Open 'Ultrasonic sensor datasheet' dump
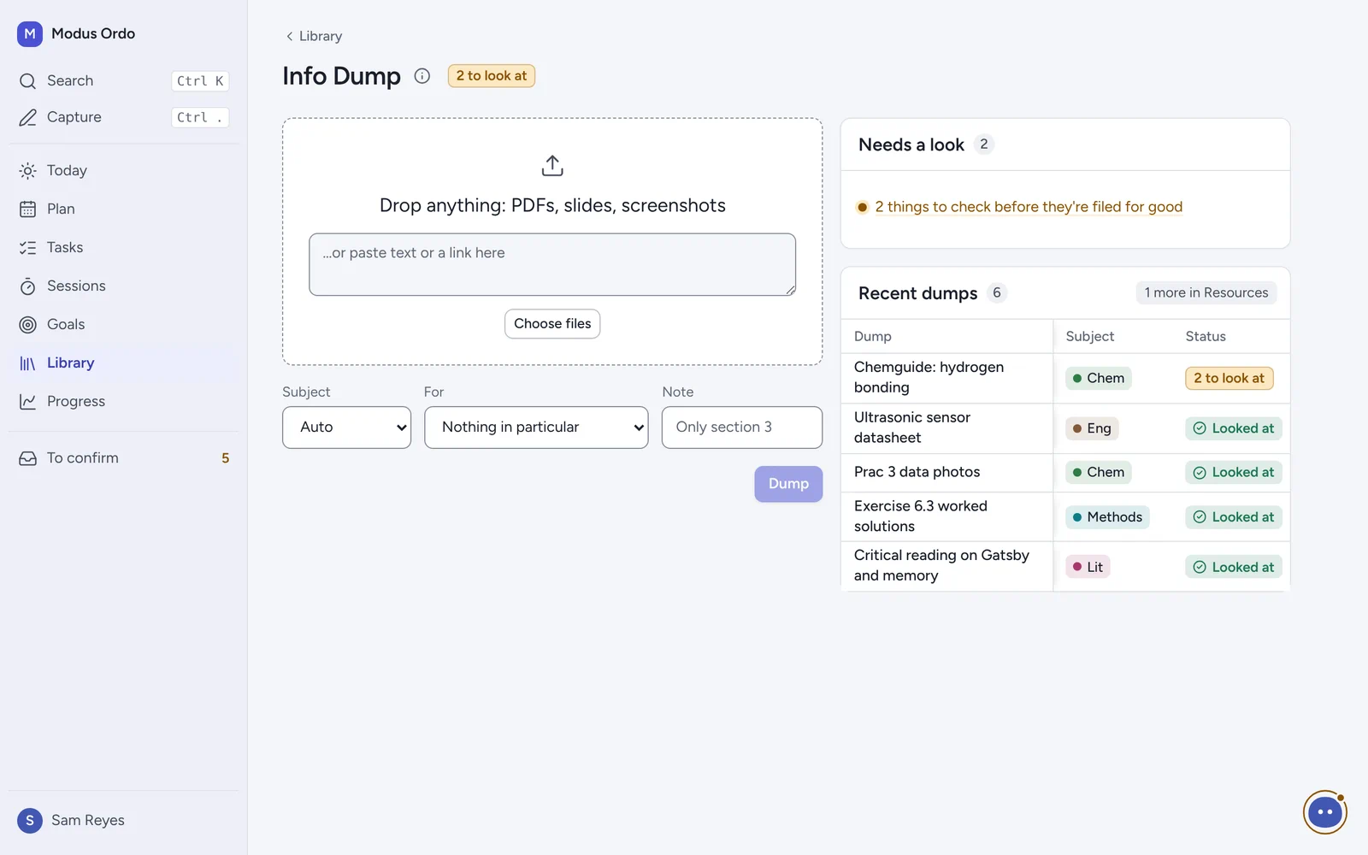The width and height of the screenshot is (1368, 855). [x=912, y=427]
